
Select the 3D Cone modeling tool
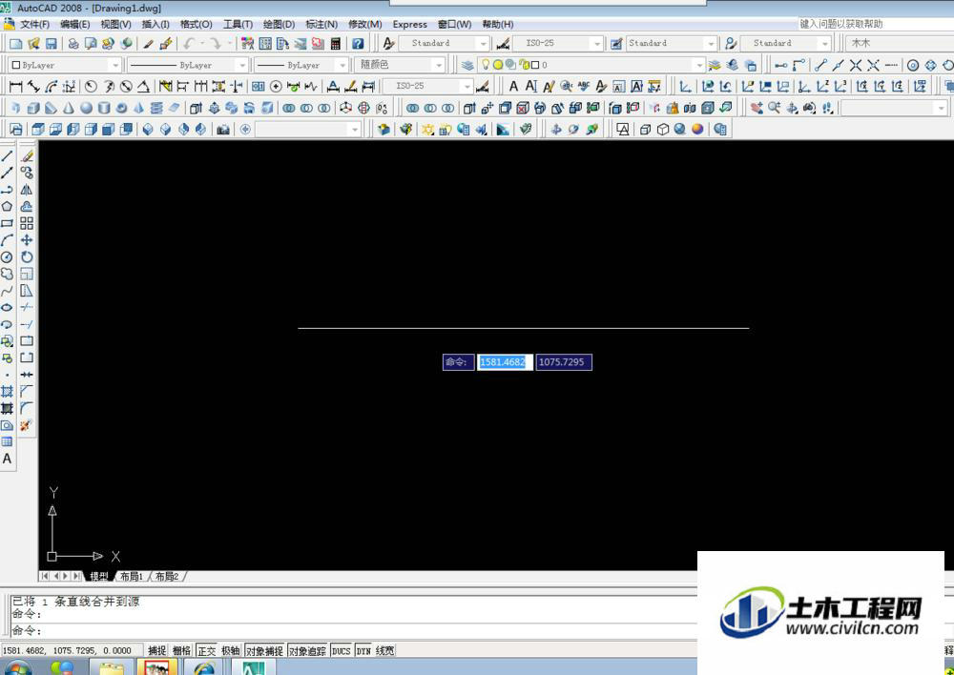pyautogui.click(x=69, y=108)
